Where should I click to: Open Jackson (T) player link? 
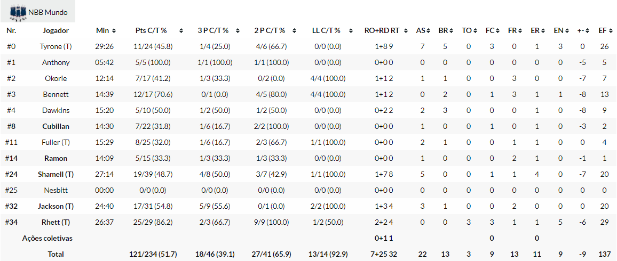pyautogui.click(x=56, y=207)
